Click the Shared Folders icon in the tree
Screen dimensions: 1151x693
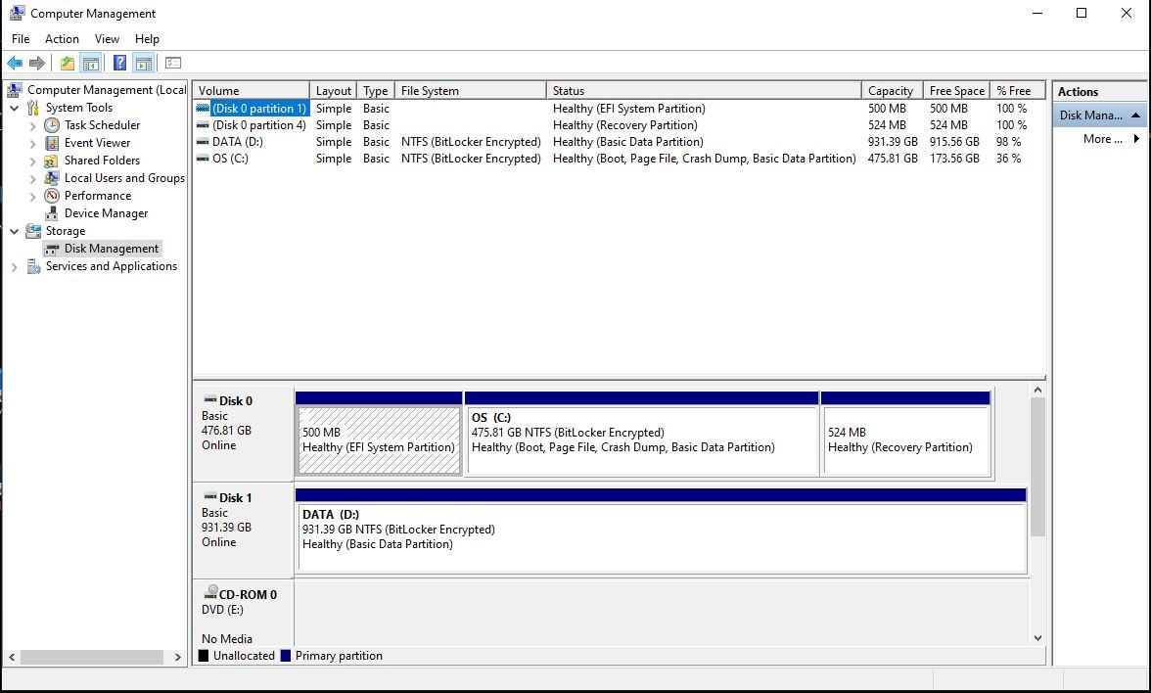[x=51, y=161]
